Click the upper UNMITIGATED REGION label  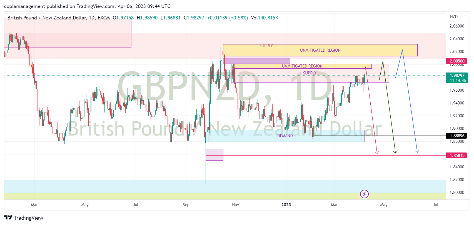tap(320, 50)
